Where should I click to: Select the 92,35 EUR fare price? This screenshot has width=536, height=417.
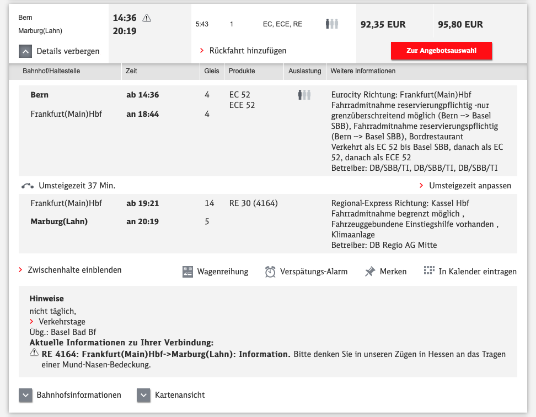(x=383, y=24)
